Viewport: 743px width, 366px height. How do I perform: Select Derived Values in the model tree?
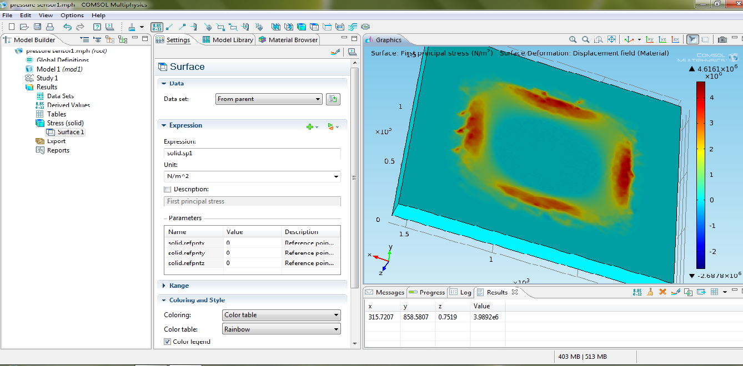(x=68, y=105)
